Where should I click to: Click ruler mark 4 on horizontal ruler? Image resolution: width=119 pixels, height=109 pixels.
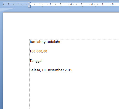[71, 4]
